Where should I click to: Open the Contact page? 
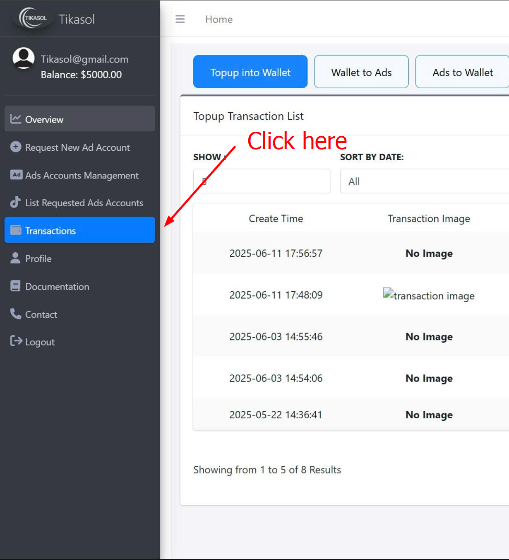tap(80, 314)
